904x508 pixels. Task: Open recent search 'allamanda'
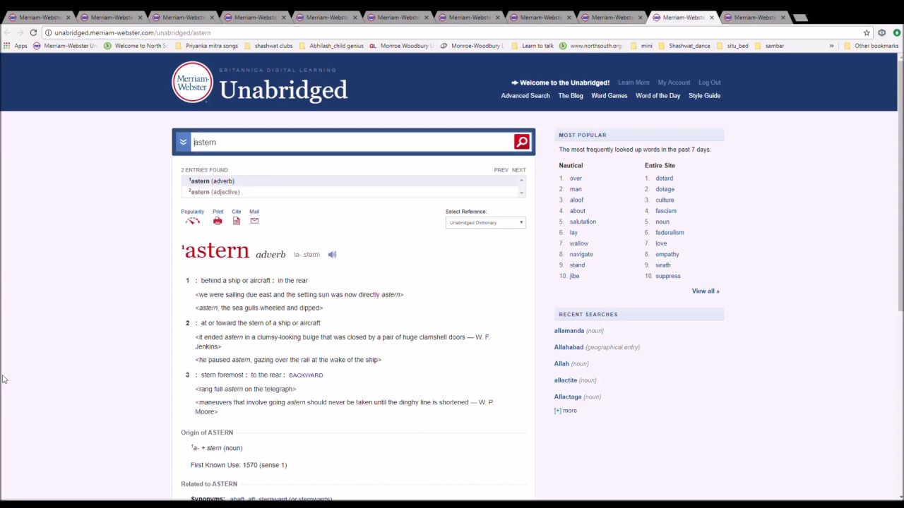[569, 331]
